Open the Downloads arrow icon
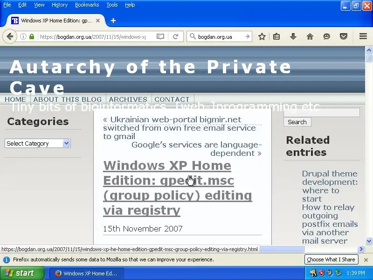Image resolution: width=373 pixels, height=280 pixels. pyautogui.click(x=293, y=37)
